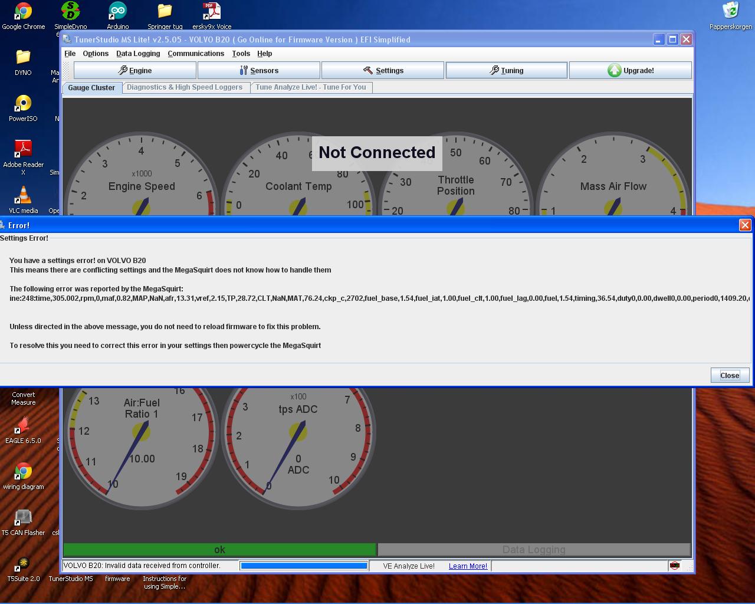
Task: Launch VLC media player icon
Action: point(23,200)
